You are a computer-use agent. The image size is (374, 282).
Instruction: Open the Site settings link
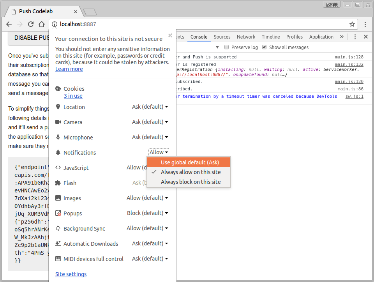click(x=71, y=274)
